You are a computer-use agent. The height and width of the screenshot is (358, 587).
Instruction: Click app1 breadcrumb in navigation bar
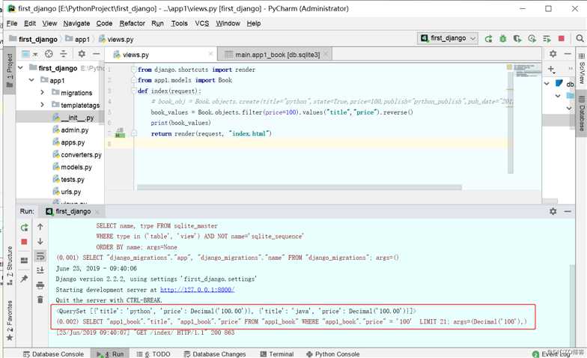pos(78,39)
